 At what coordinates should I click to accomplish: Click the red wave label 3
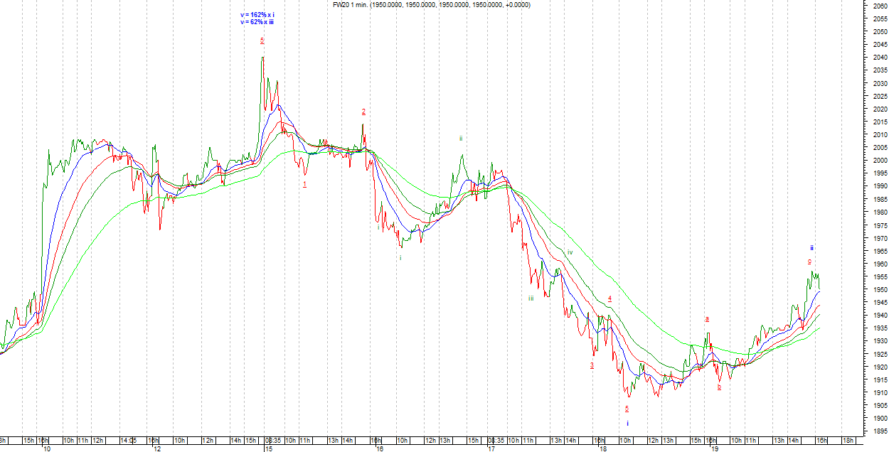coord(591,365)
